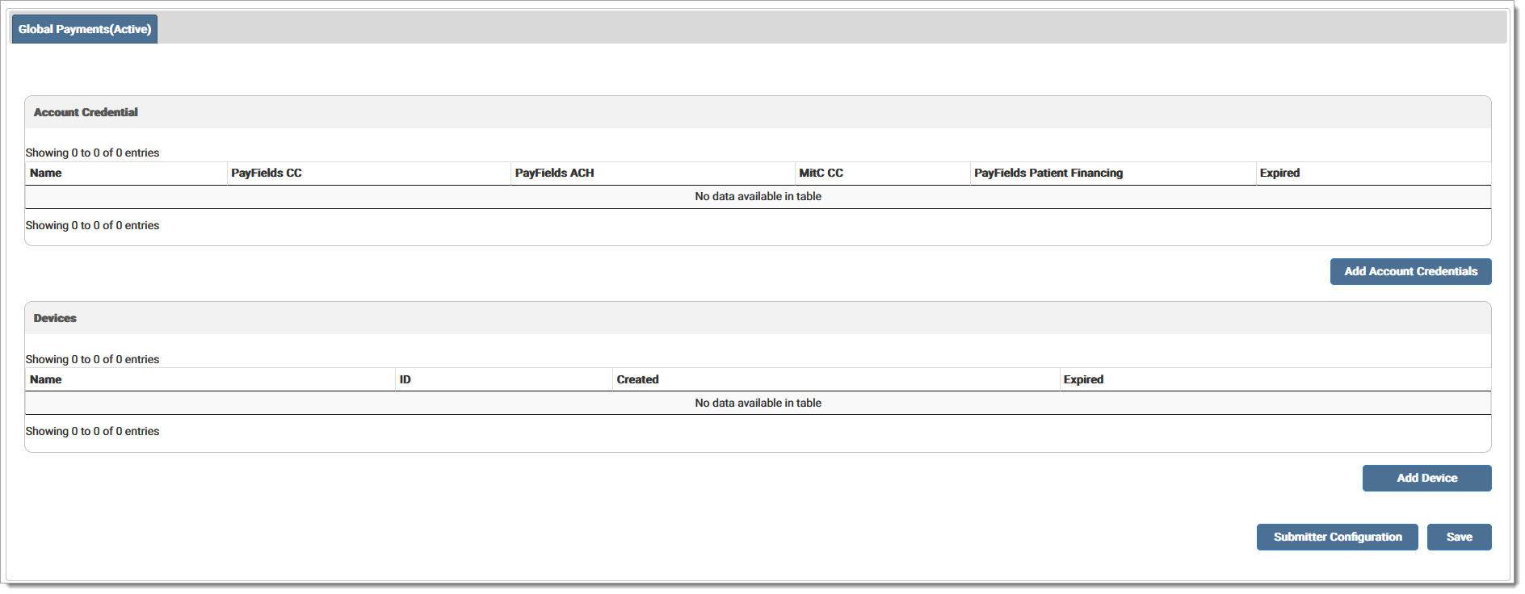1525x594 pixels.
Task: Sort by PayFields CC column header
Action: [x=267, y=174]
